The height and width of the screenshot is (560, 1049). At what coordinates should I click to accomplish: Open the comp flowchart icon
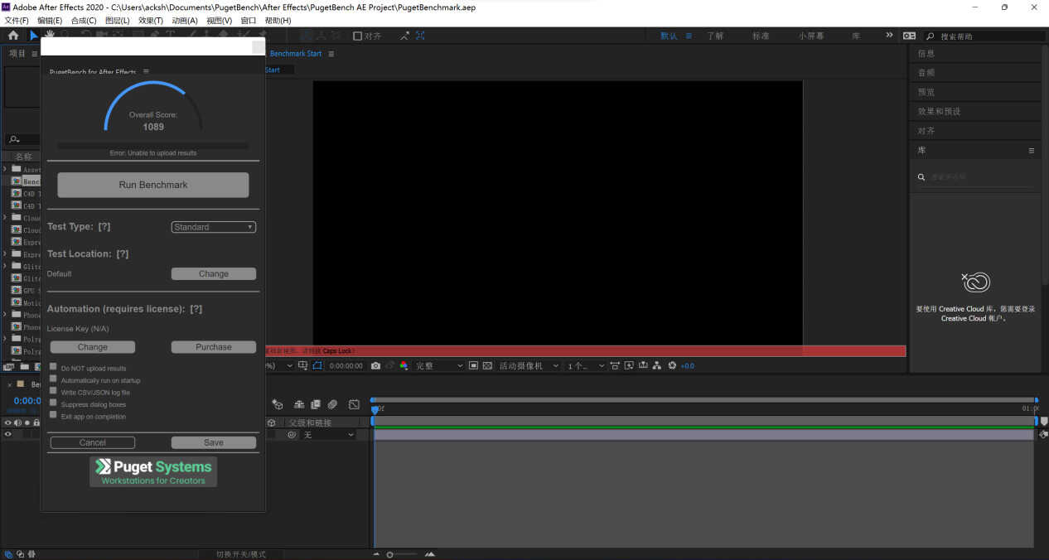(x=657, y=365)
